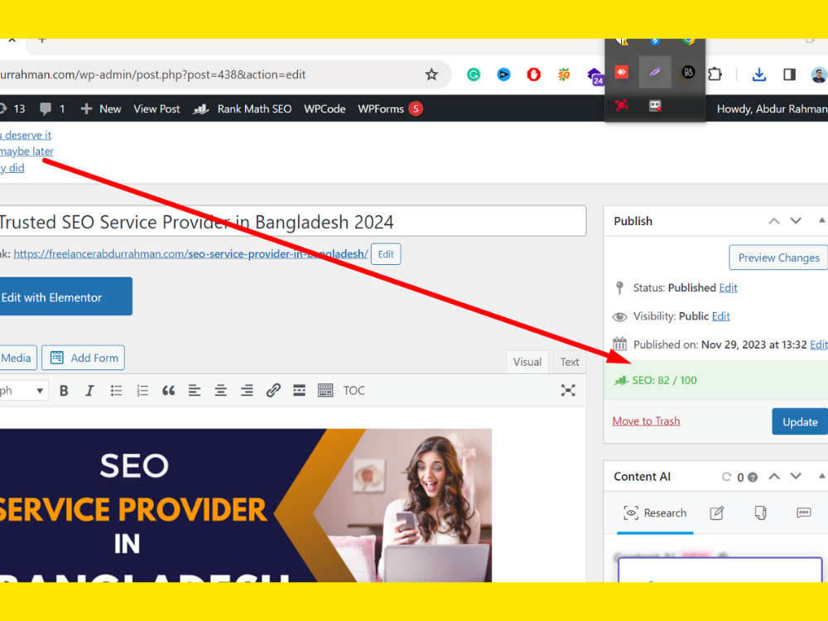
Task: Edit the post Status link
Action: click(728, 288)
